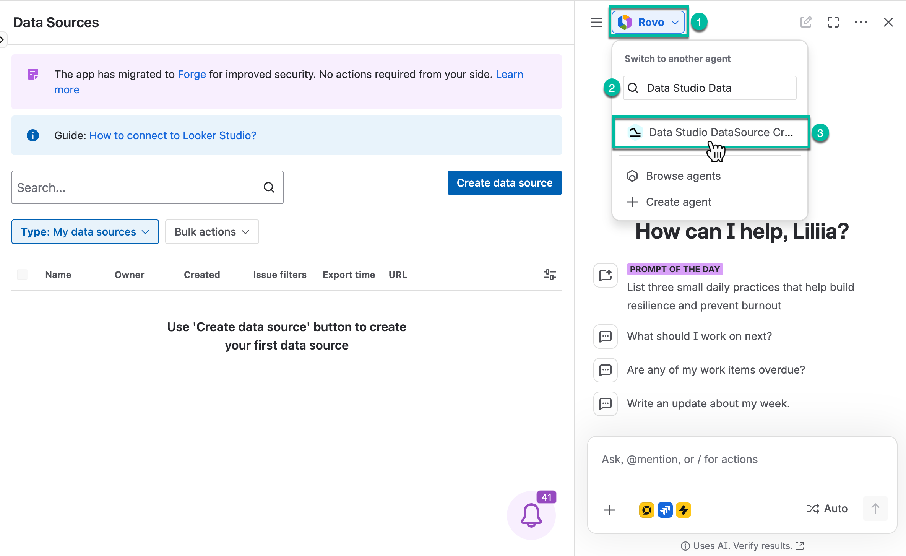The image size is (906, 556).
Task: Open the Type: My data sources filter
Action: tap(85, 232)
